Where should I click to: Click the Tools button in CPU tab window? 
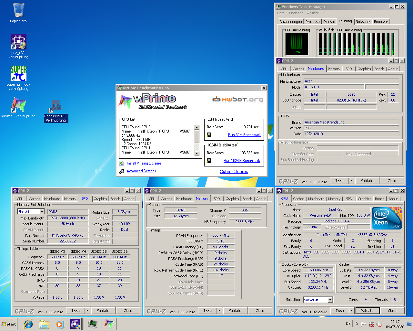(x=340, y=311)
